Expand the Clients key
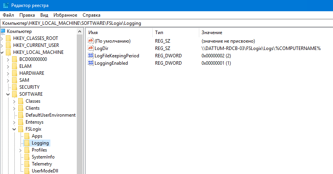 pos(14,109)
